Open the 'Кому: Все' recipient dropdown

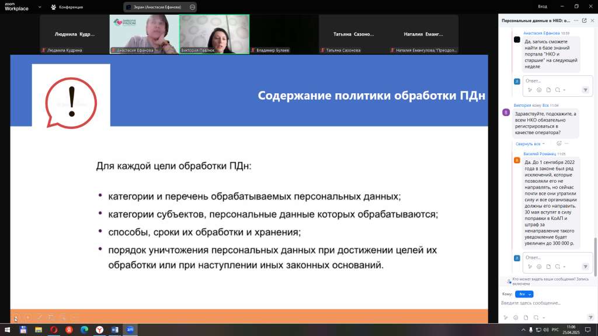click(x=524, y=294)
